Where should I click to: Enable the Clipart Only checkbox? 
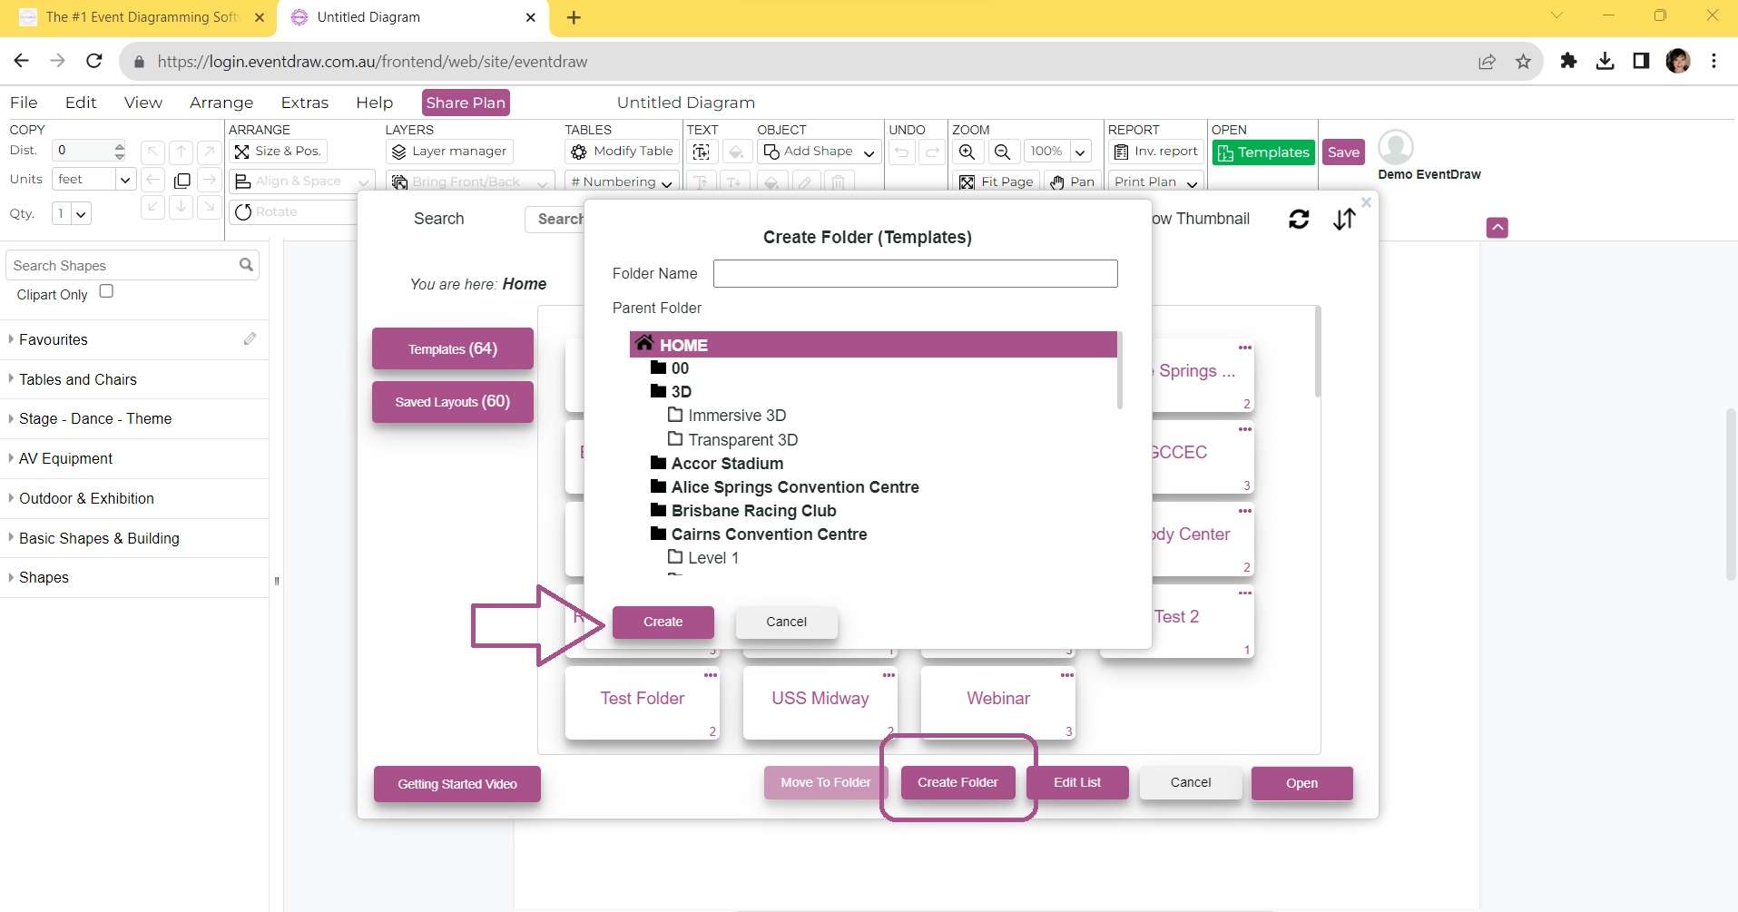click(105, 291)
